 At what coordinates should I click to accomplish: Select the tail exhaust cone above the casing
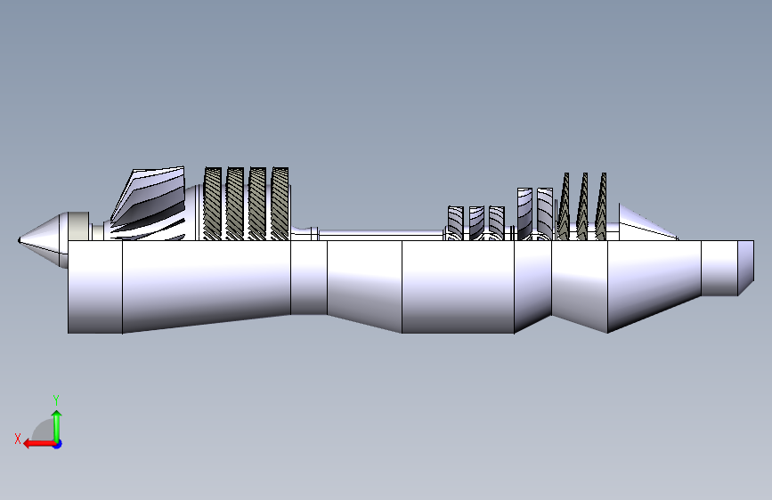coord(647,222)
